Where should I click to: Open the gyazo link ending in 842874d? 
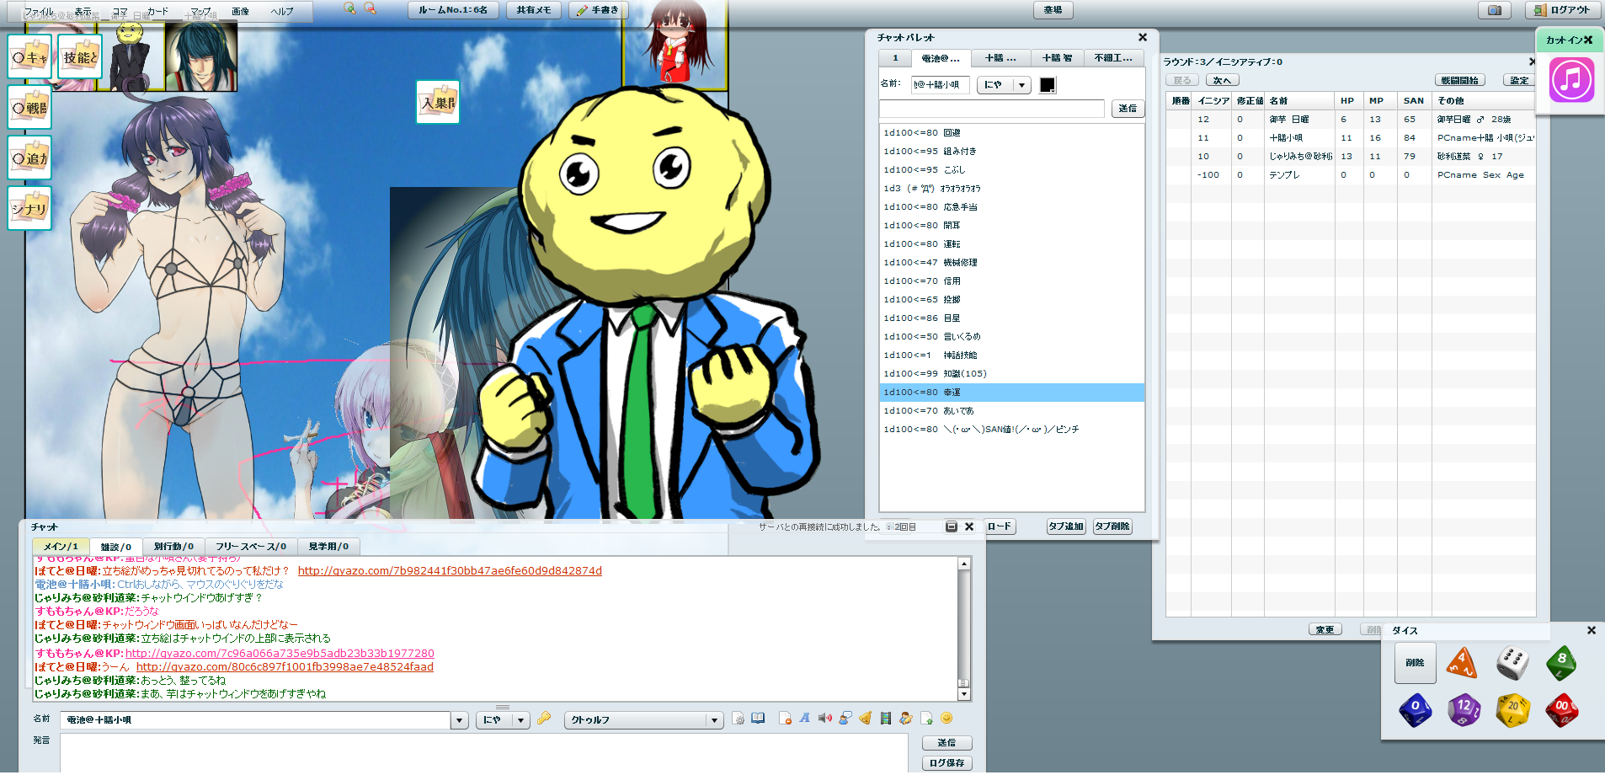coord(450,570)
